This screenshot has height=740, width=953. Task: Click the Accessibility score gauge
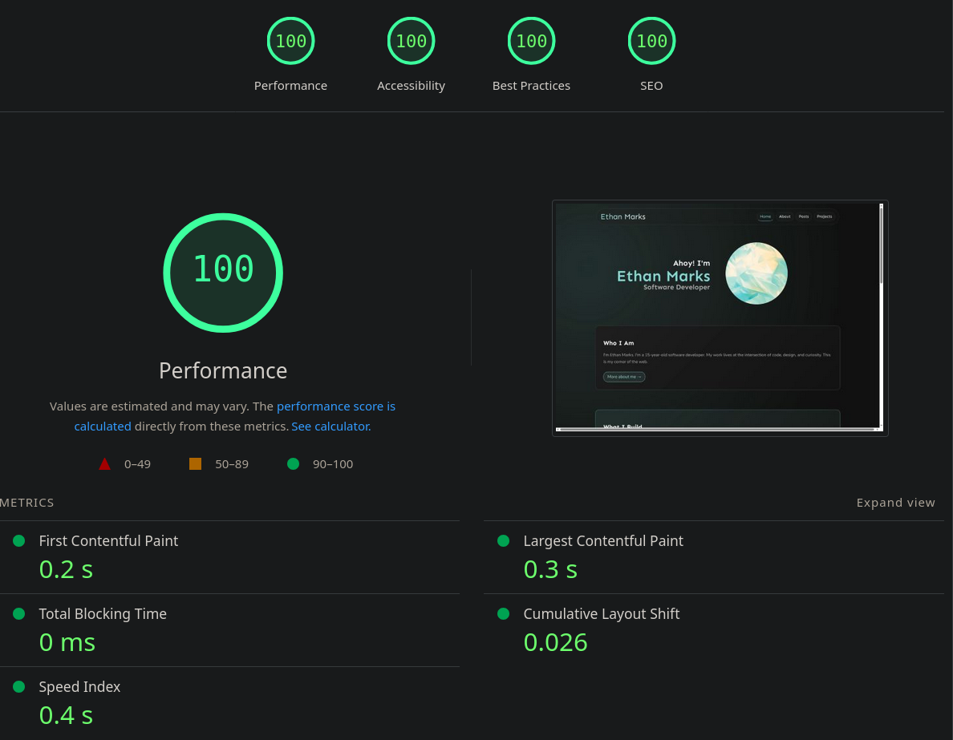411,41
